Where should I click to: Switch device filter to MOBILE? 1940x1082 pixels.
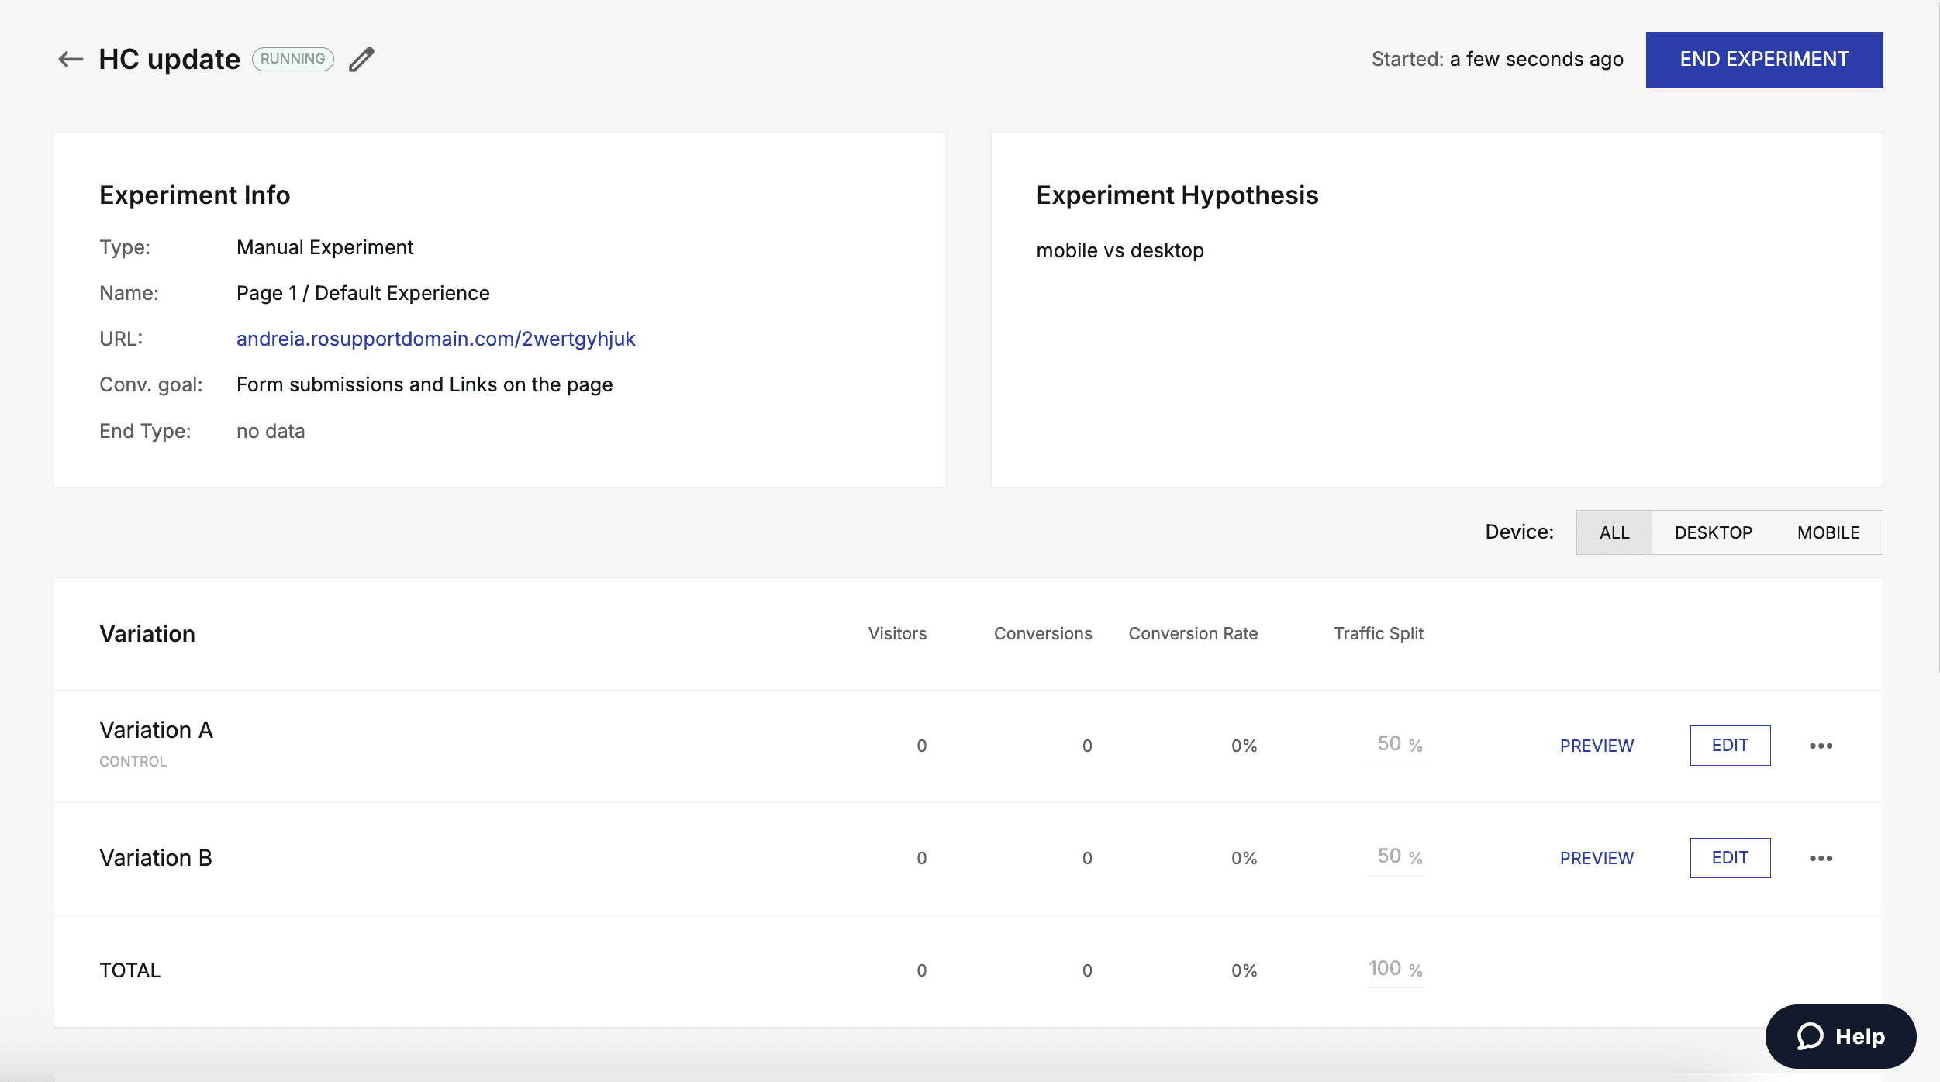coord(1829,532)
